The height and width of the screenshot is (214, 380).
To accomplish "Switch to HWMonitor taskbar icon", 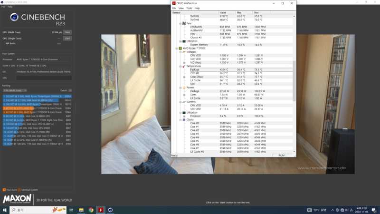I will 101,210.
